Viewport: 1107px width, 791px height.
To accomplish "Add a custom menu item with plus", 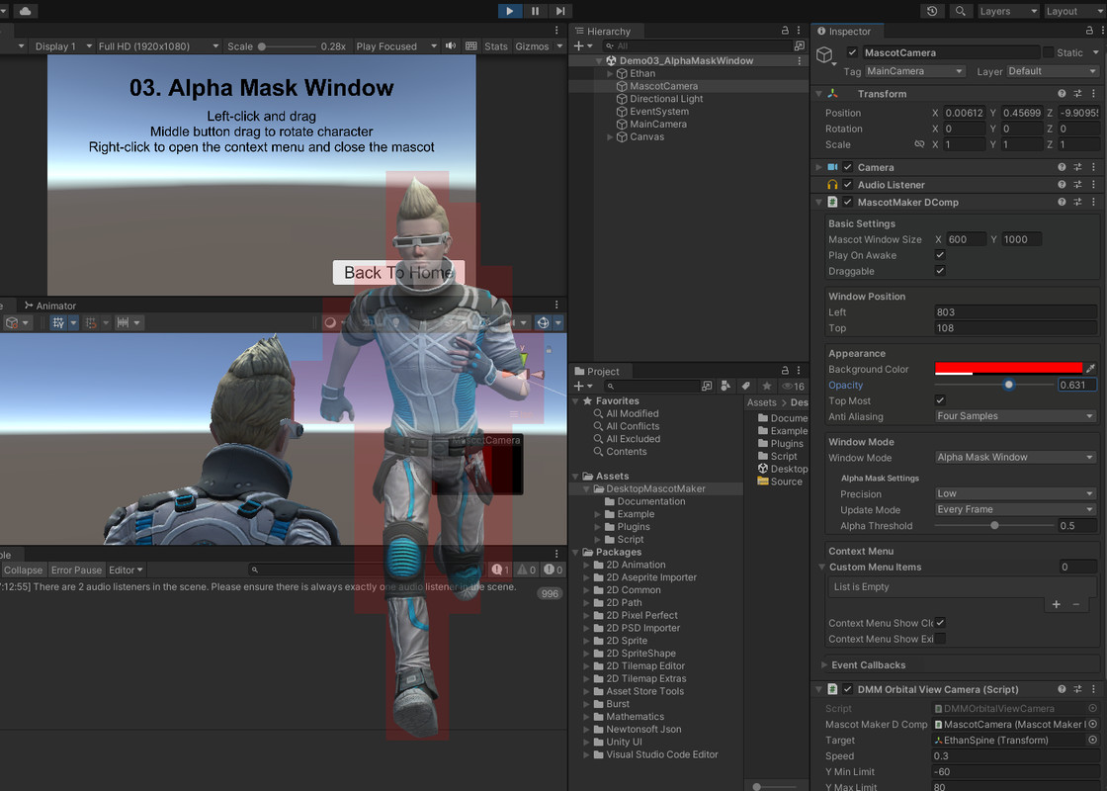I will click(x=1056, y=604).
